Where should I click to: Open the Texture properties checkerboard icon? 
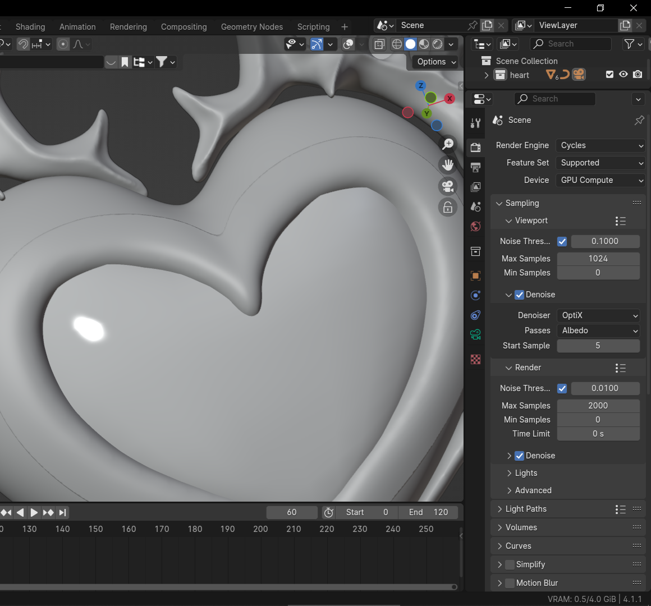tap(475, 360)
